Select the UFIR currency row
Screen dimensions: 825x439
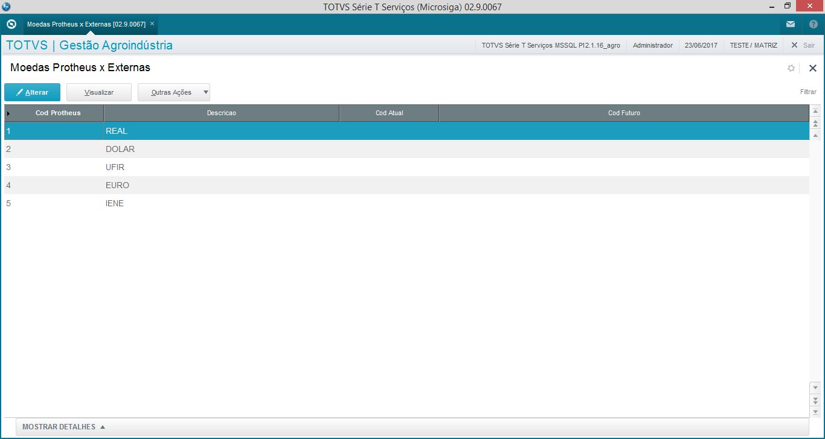(x=406, y=167)
